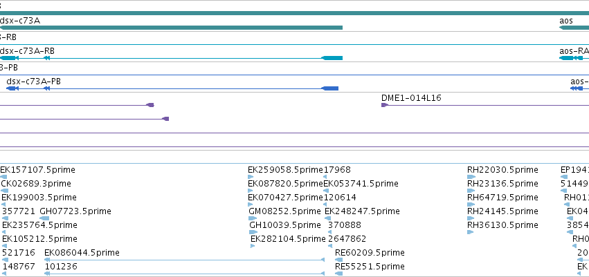Click the arrow glyph under GM08252.5prime

tap(253, 218)
